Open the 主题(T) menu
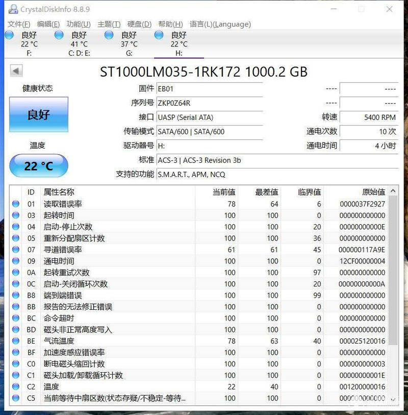This screenshot has height=415, width=408. point(109,24)
